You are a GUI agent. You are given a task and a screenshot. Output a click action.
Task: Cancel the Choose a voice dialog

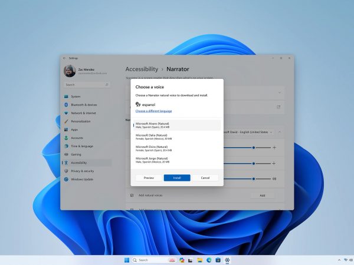(x=205, y=178)
